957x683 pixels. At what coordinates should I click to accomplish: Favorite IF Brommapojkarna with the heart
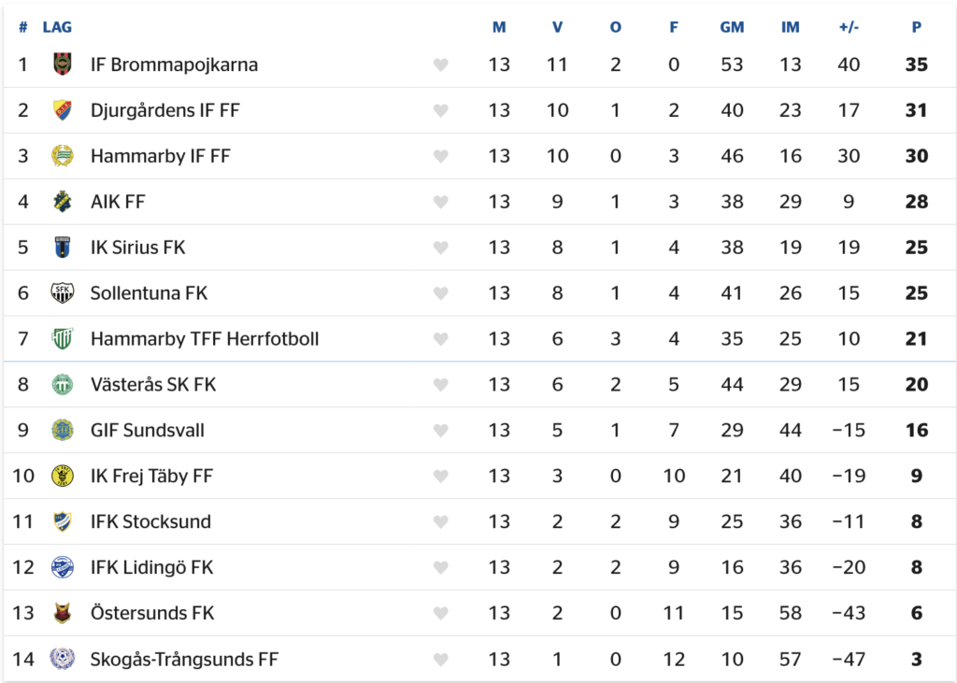pos(441,64)
